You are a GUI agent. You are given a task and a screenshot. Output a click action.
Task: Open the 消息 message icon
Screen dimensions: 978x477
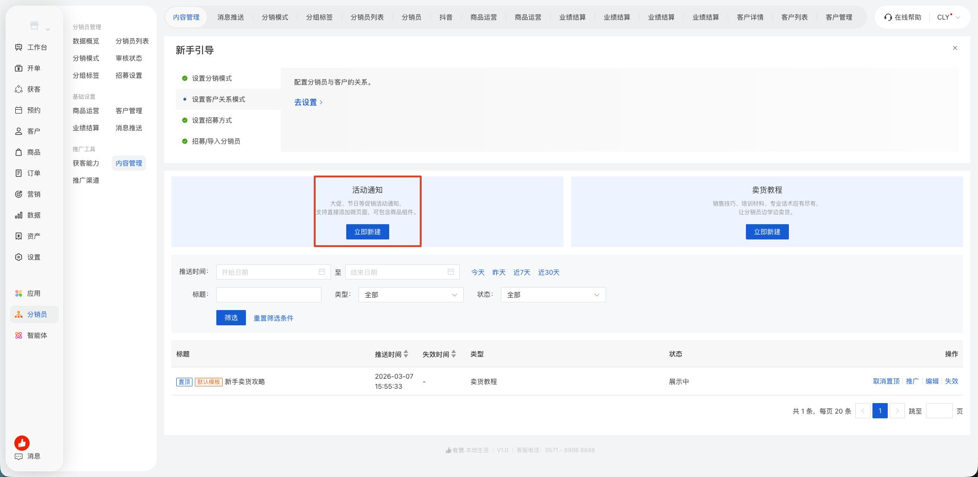click(x=19, y=456)
